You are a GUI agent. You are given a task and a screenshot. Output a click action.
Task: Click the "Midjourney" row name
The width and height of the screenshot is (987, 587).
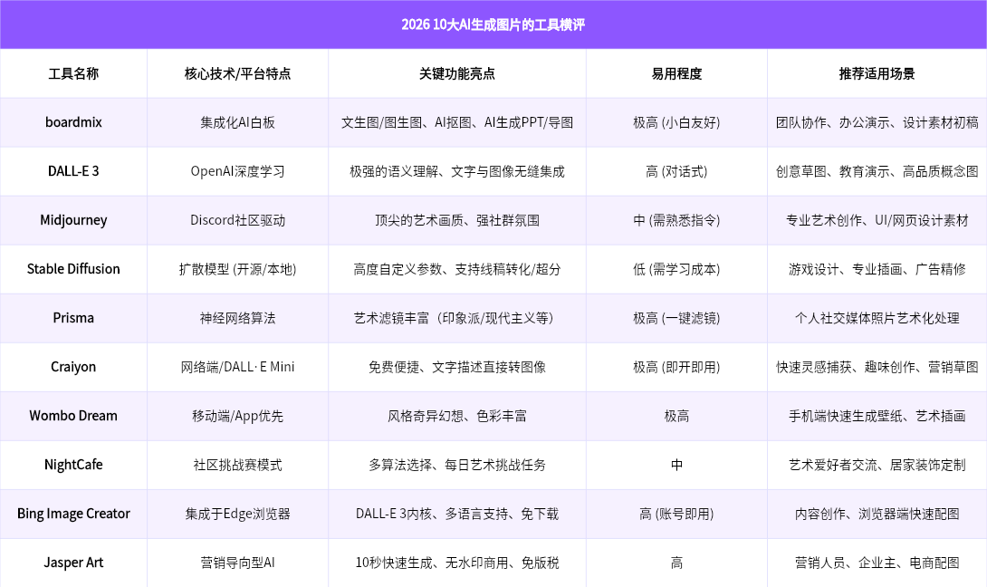(73, 220)
